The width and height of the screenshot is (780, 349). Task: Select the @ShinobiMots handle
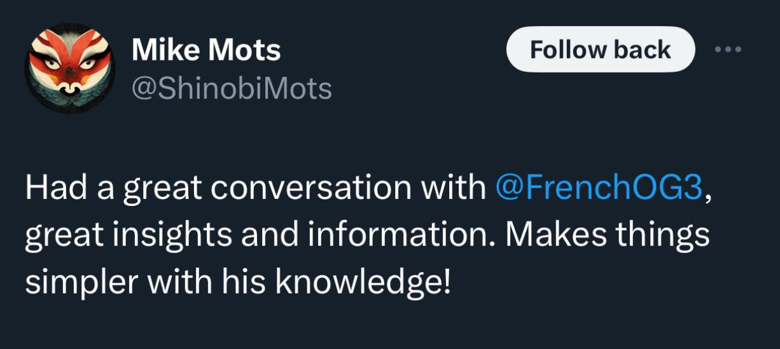click(x=232, y=89)
